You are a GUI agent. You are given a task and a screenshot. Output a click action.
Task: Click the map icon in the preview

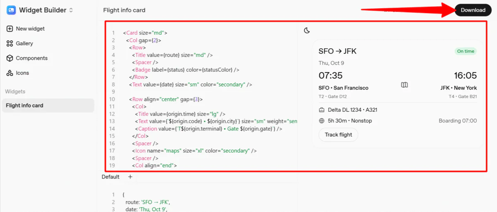[x=405, y=85]
